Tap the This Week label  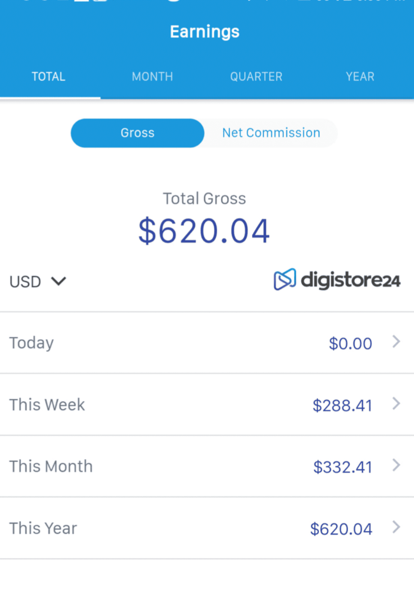pyautogui.click(x=47, y=405)
